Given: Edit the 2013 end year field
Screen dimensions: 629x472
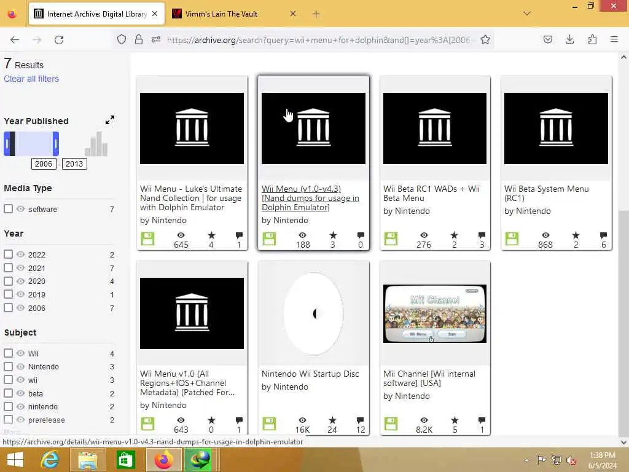Looking at the screenshot, I should [74, 163].
